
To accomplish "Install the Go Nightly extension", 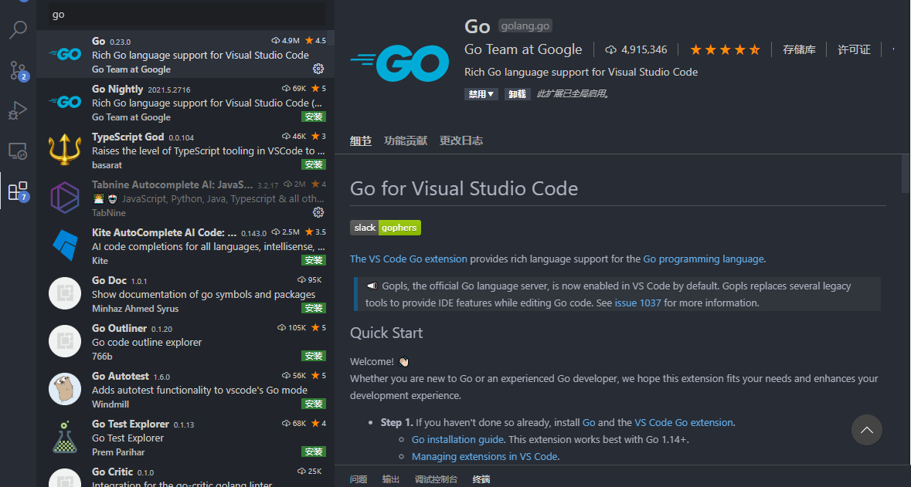I will 313,117.
